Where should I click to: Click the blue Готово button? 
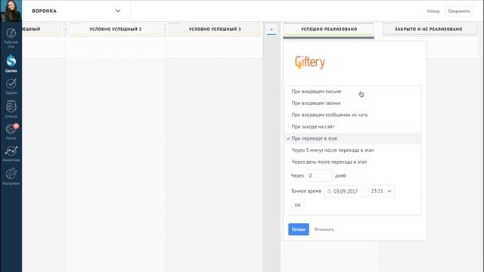point(299,229)
